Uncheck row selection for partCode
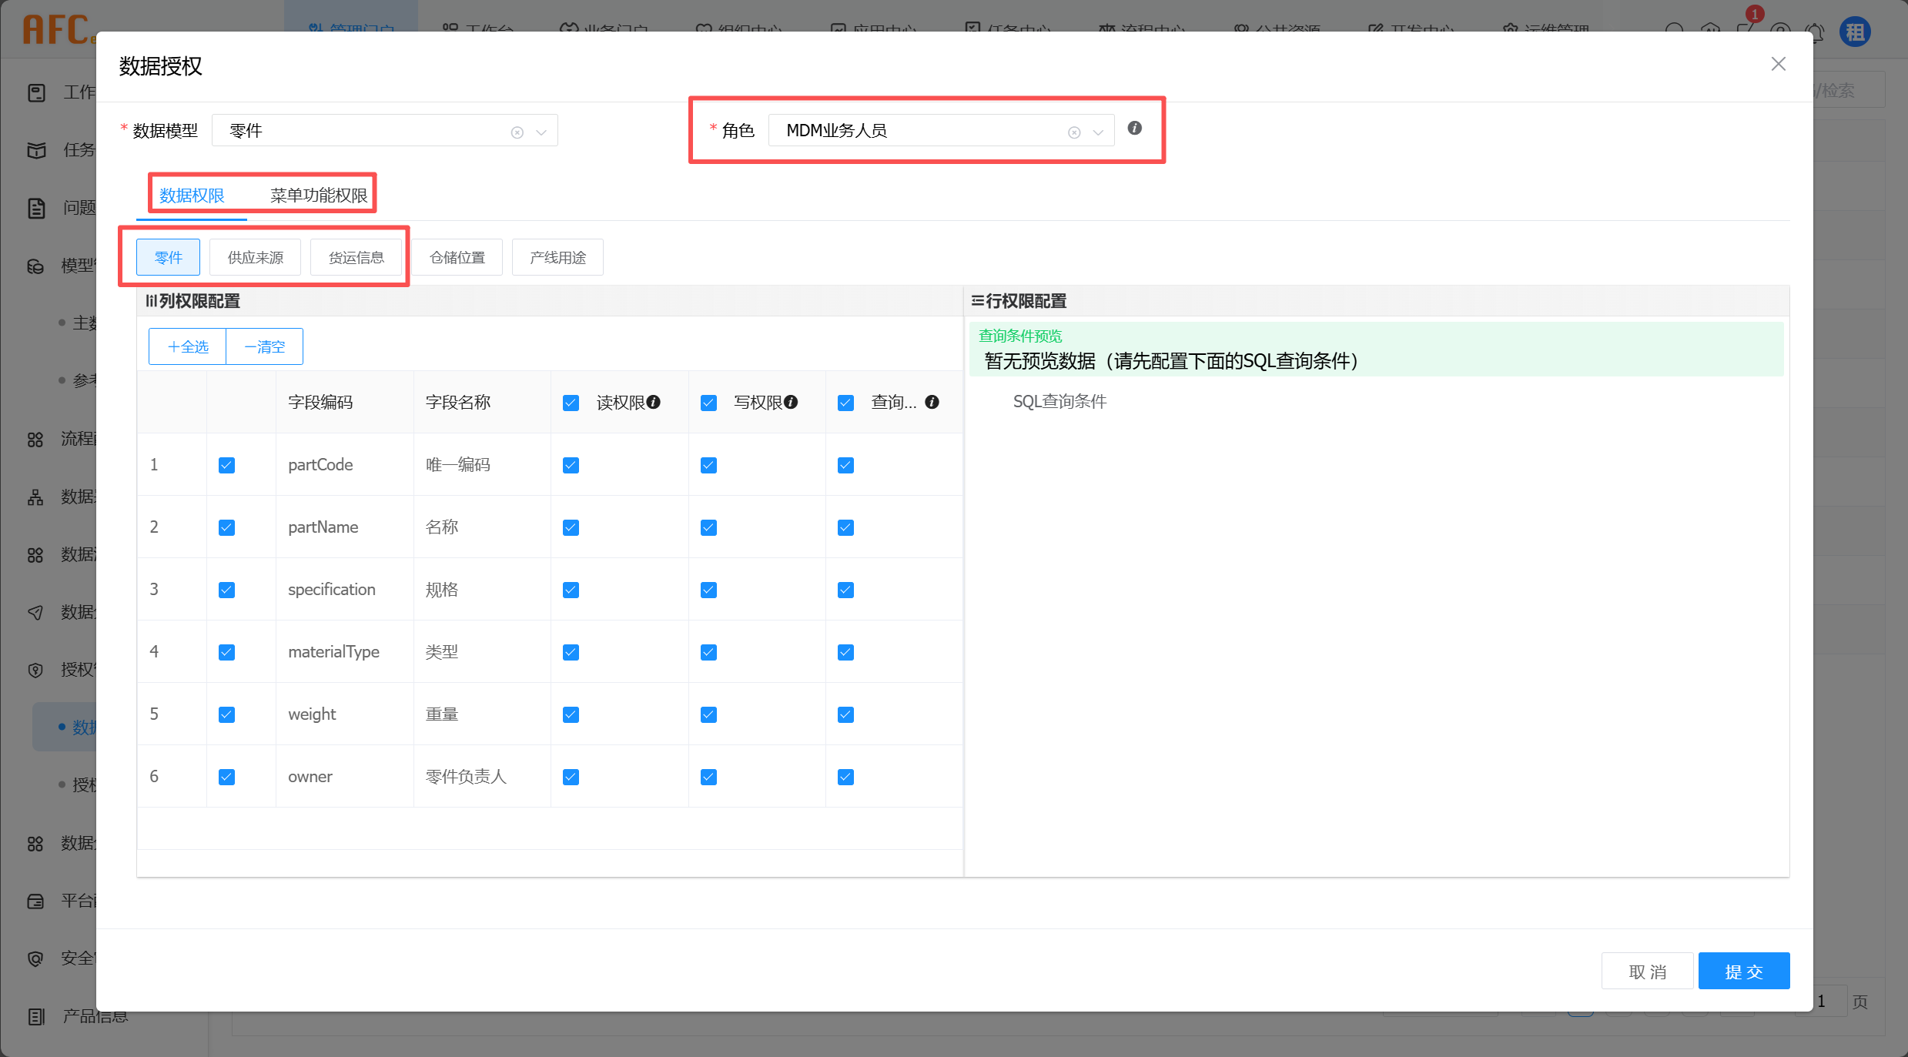The width and height of the screenshot is (1908, 1057). [226, 465]
